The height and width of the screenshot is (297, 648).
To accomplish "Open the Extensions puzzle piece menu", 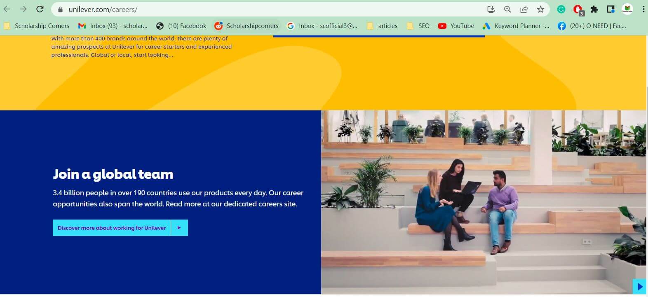I will point(594,9).
